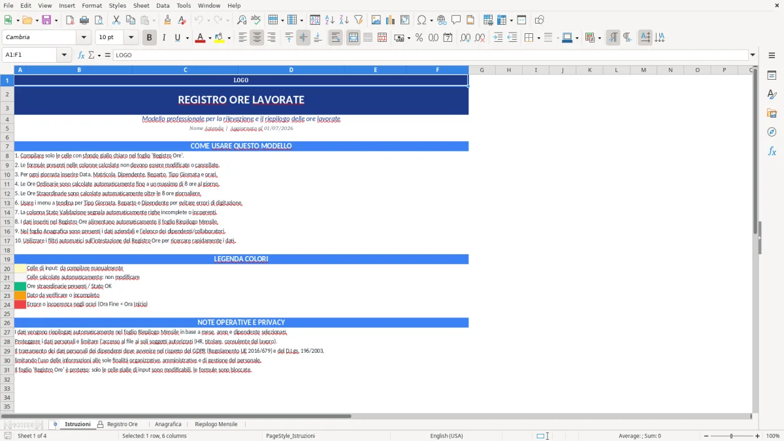Click Format as Percent icon
The height and width of the screenshot is (441, 784).
(x=419, y=38)
